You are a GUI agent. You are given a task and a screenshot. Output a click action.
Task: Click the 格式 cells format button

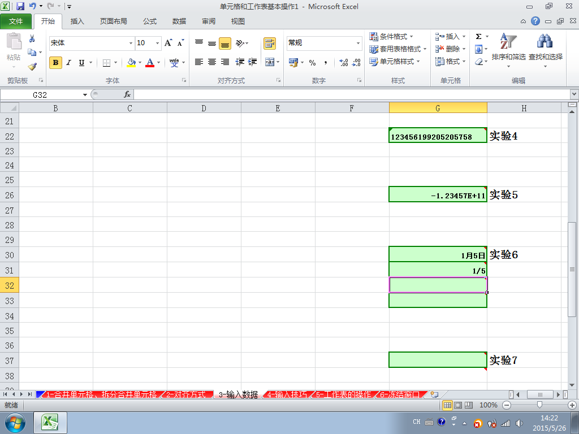point(450,61)
